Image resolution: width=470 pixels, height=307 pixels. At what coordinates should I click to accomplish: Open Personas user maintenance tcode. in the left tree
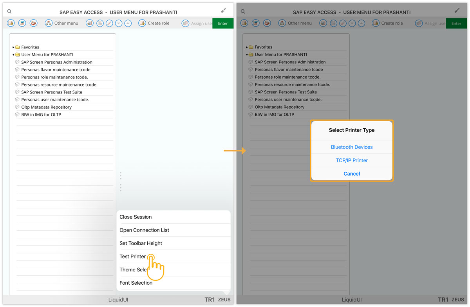click(55, 99)
